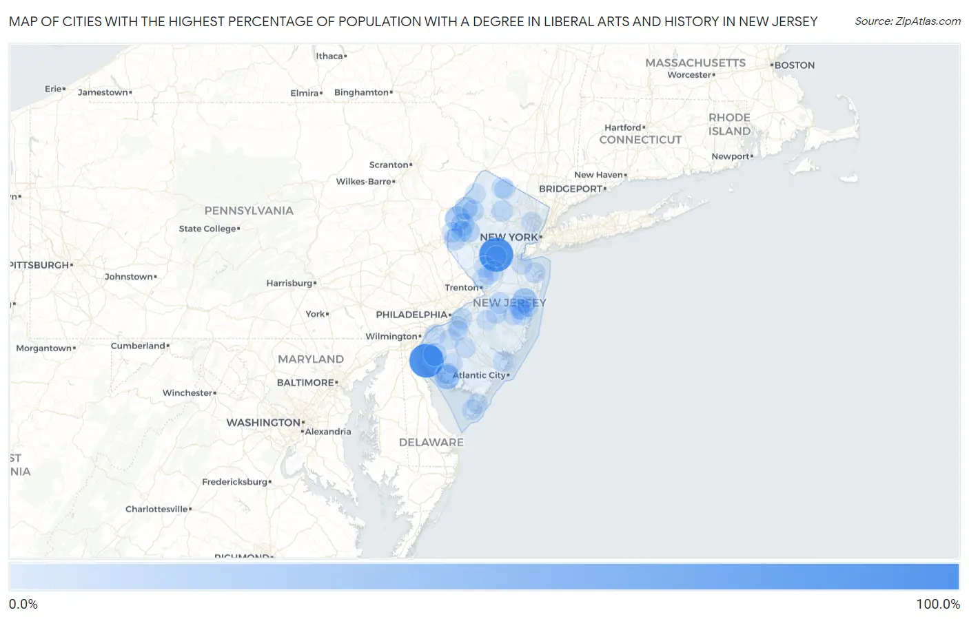Click the Charlottesville city label
969x619 pixels.
pyautogui.click(x=156, y=510)
